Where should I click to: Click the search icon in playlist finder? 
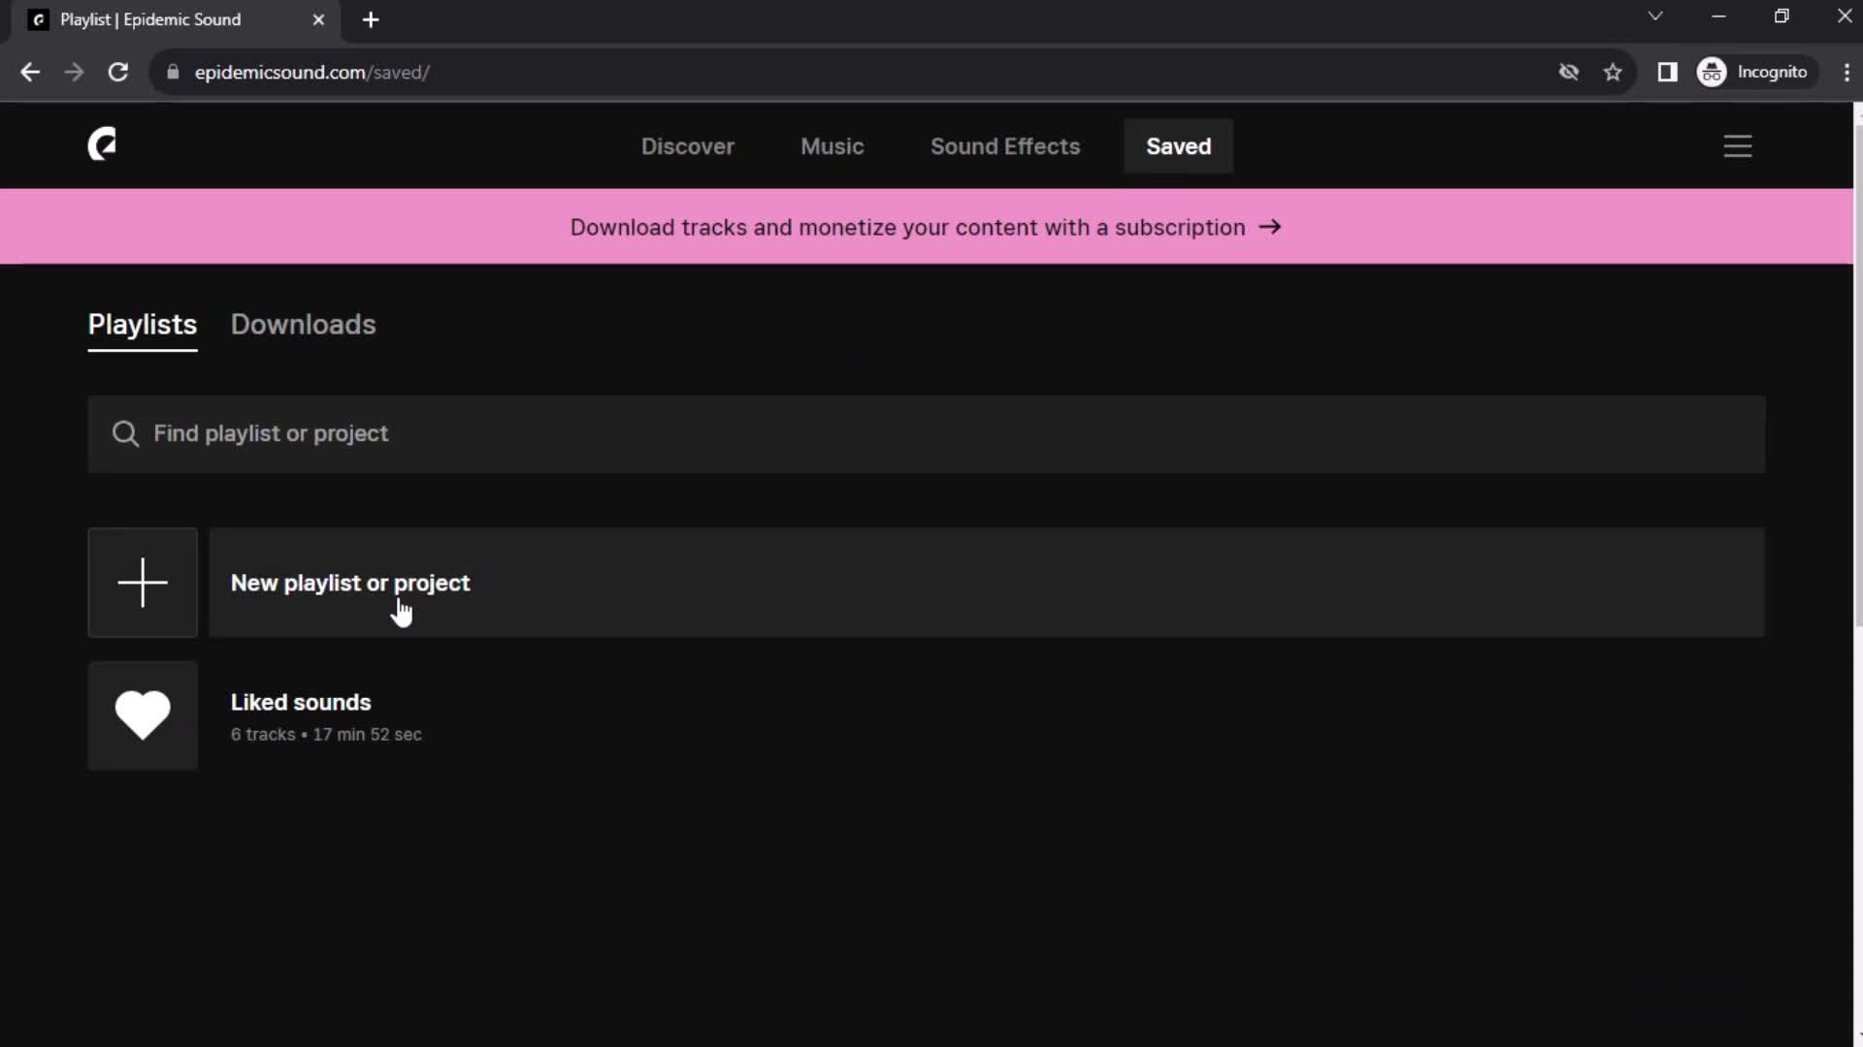tap(125, 433)
